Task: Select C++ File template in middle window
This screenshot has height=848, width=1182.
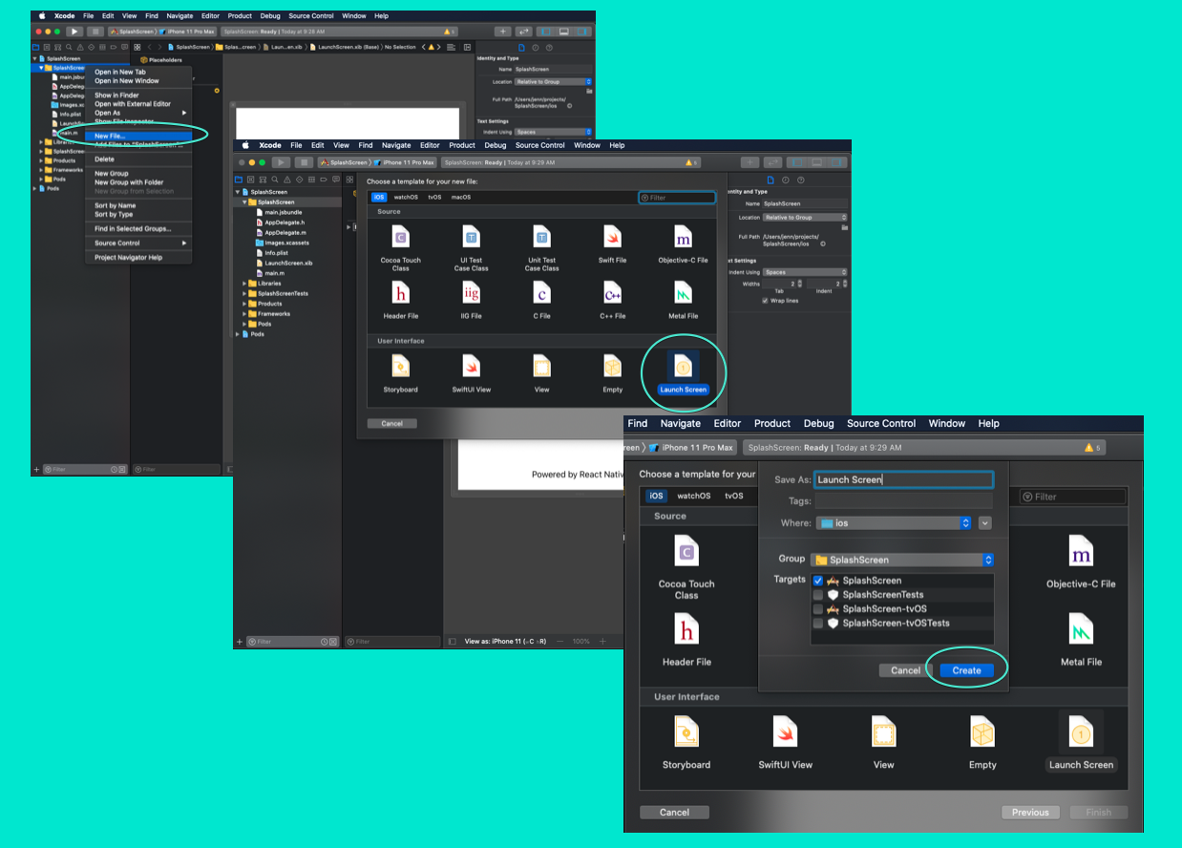Action: [x=612, y=300]
